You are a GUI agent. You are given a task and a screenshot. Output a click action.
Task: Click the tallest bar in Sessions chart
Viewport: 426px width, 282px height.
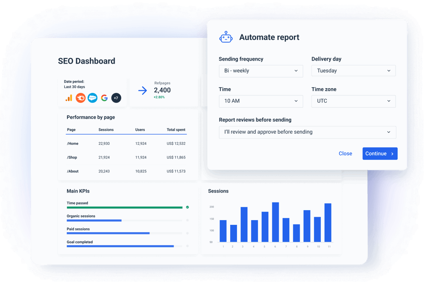tap(275, 221)
